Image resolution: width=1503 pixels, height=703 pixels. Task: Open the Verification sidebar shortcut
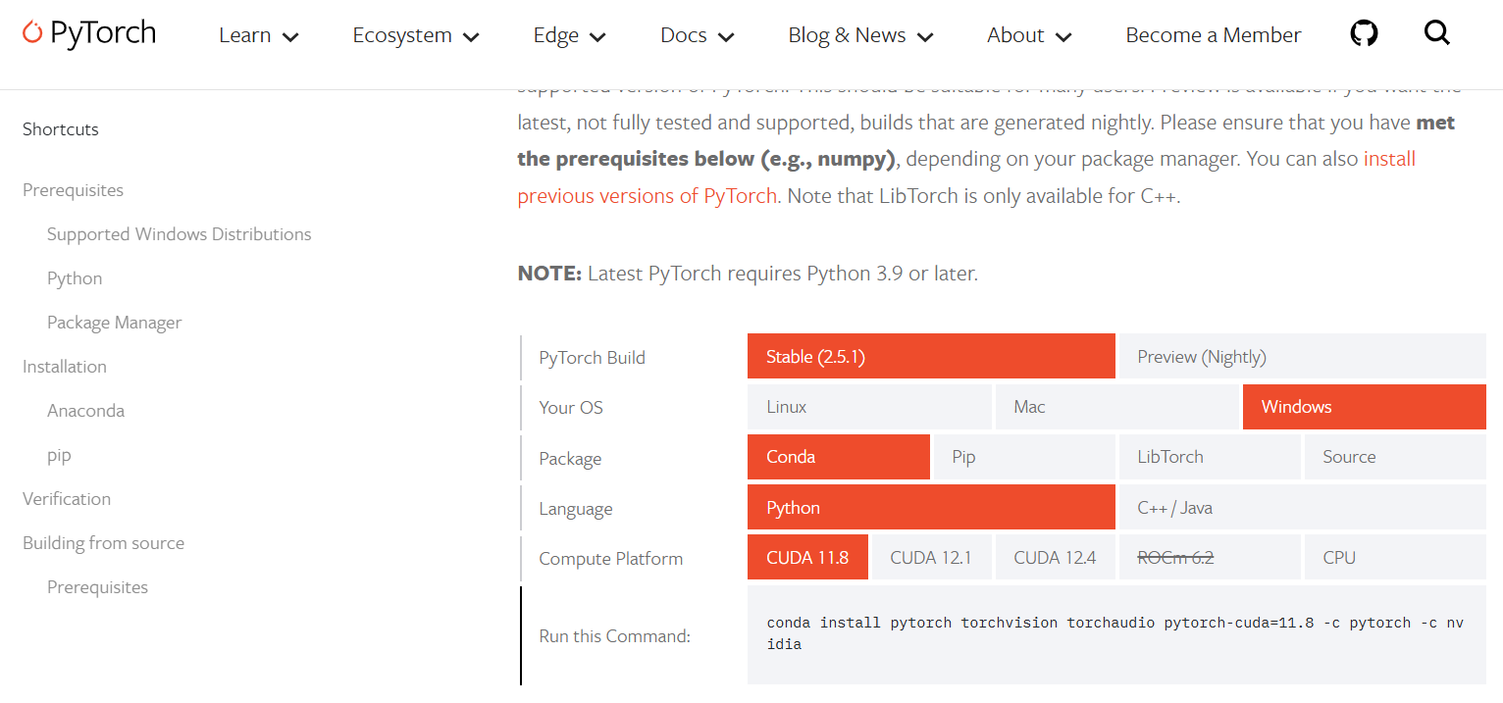click(x=67, y=499)
